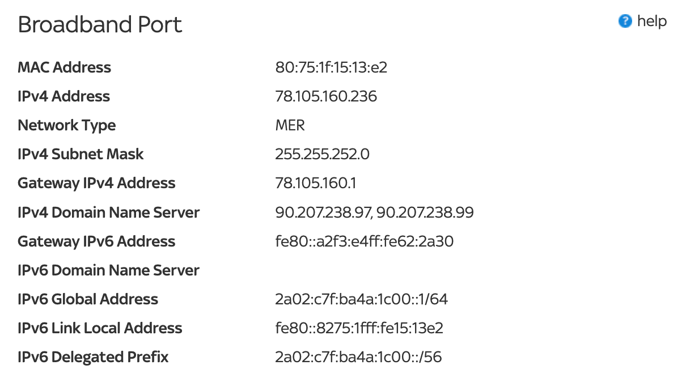
Task: Click the gateway IPv4 value 78.105.160.1
Action: tap(316, 183)
